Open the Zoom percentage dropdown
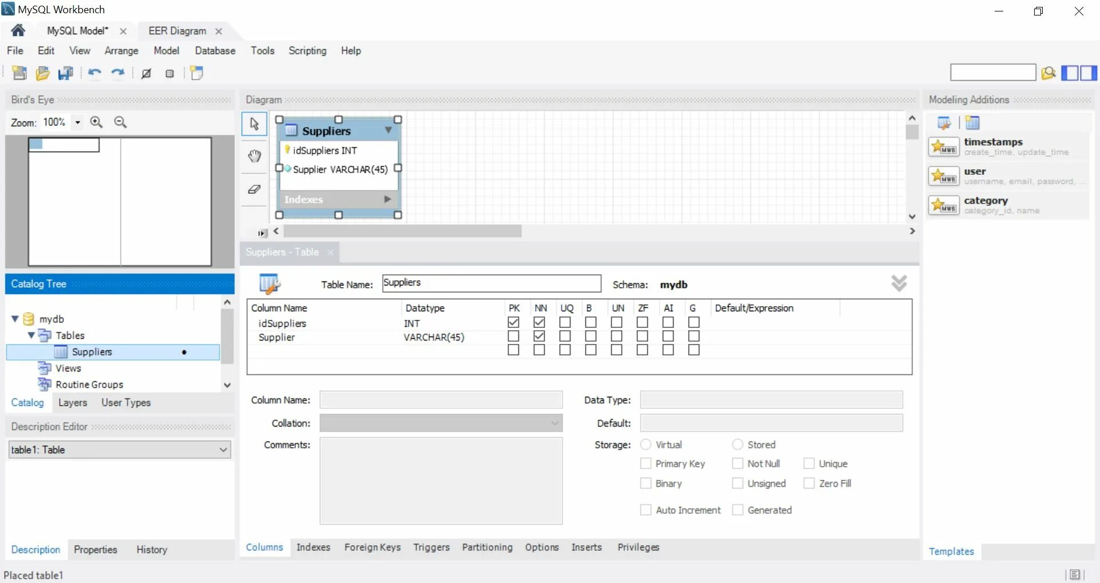The width and height of the screenshot is (1100, 583). (77, 122)
